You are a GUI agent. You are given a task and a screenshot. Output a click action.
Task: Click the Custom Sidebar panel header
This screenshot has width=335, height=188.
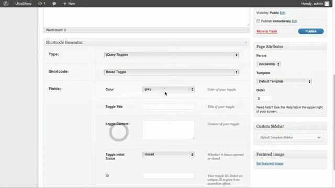[x=290, y=126]
